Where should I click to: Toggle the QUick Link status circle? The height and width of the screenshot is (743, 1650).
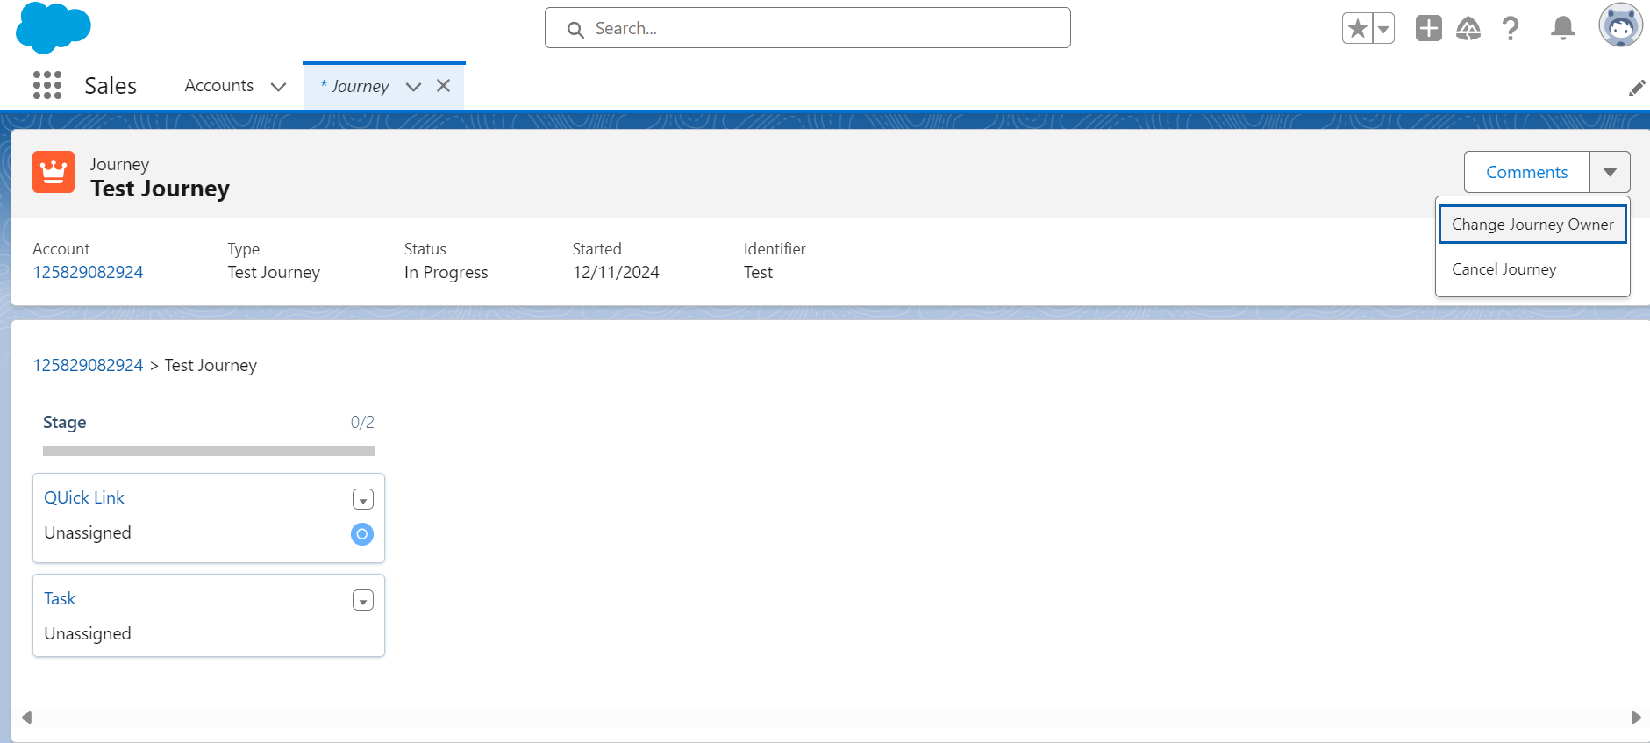(362, 534)
